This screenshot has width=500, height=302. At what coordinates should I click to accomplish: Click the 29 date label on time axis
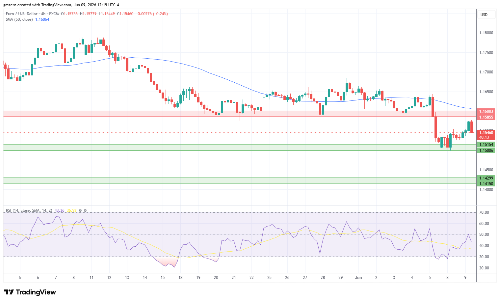pos(341,278)
